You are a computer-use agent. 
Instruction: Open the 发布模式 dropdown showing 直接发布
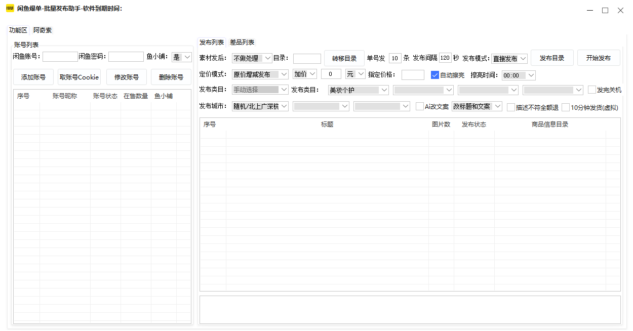click(509, 59)
